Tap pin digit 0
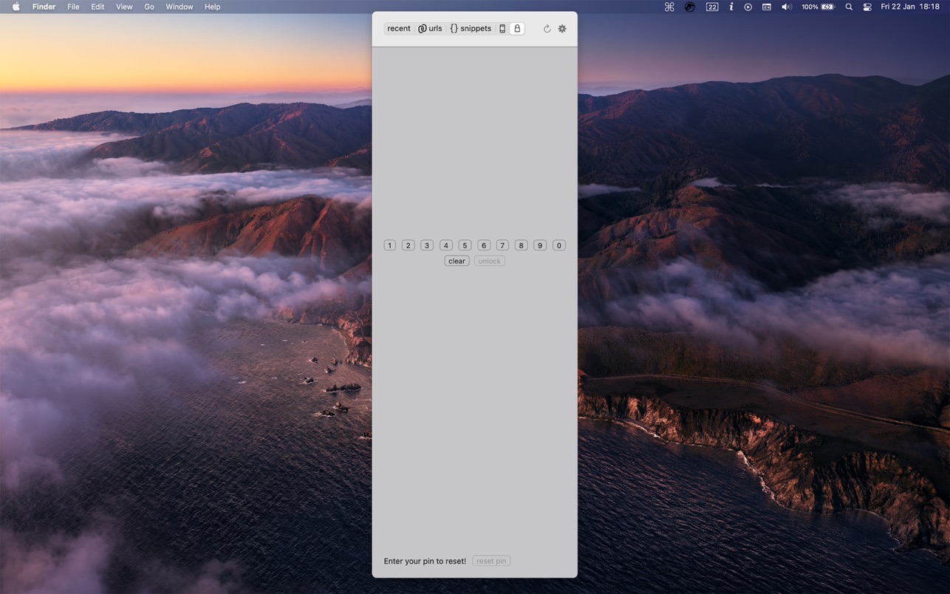950x594 pixels. (x=559, y=245)
